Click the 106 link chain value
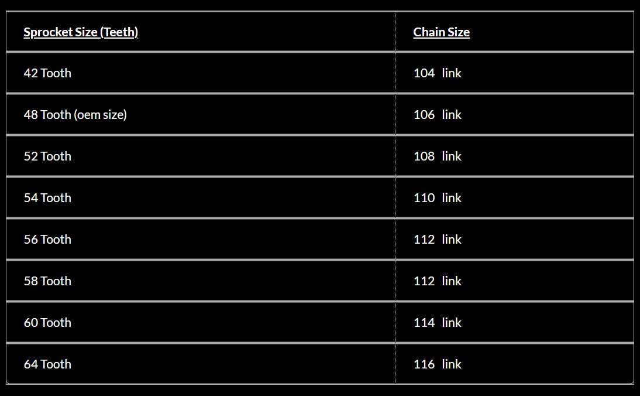 point(437,115)
